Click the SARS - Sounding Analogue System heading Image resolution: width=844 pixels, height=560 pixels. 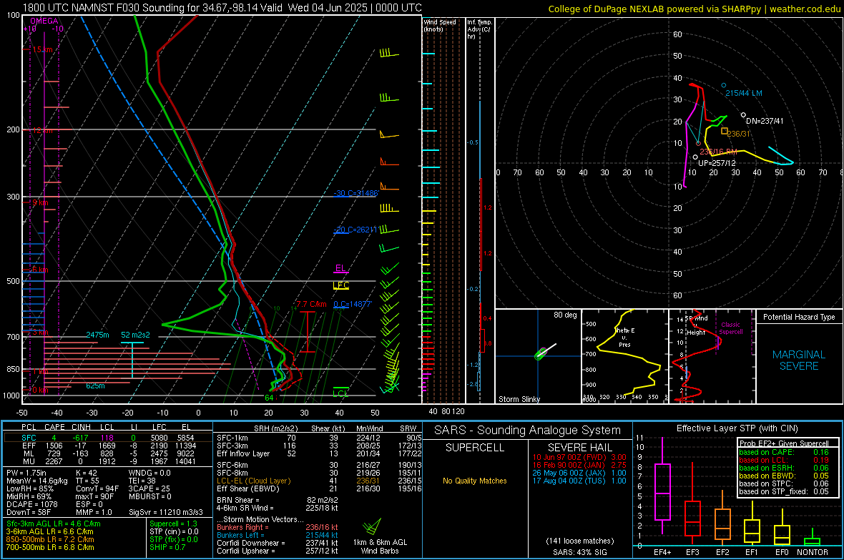(x=528, y=431)
